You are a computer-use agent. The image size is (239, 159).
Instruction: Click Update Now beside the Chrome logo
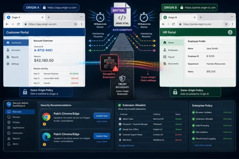102,116
